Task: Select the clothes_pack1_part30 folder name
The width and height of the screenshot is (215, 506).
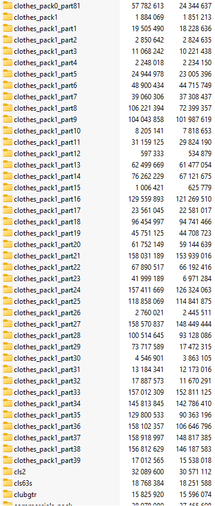Action: click(47, 358)
